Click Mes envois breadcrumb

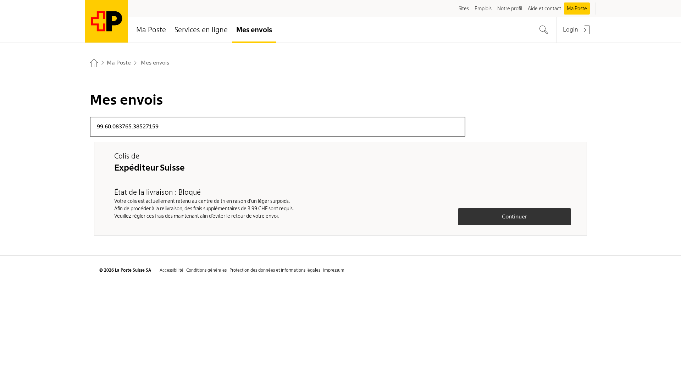pyautogui.click(x=155, y=63)
